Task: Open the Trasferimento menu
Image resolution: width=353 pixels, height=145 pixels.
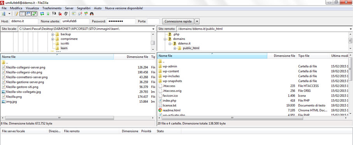Action: point(52,8)
